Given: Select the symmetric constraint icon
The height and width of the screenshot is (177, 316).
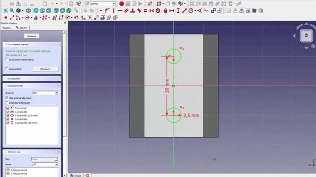Looking at the screenshot, I should [x=152, y=11].
